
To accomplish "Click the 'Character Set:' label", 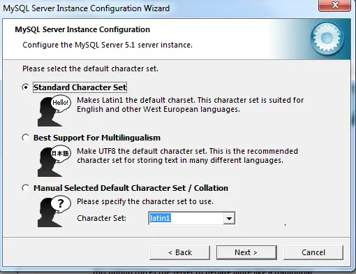I will click(x=101, y=218).
